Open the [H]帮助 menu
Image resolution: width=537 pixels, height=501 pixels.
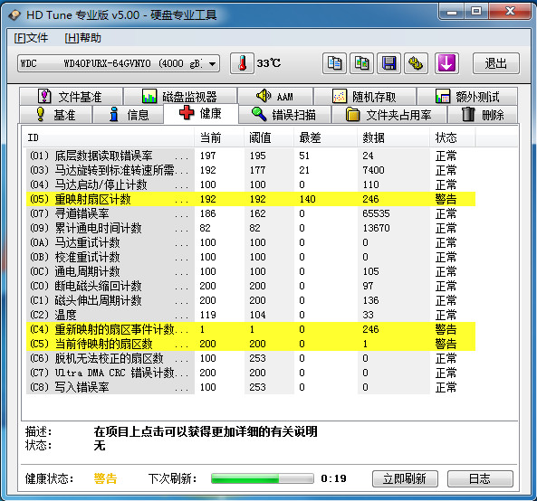pos(83,38)
